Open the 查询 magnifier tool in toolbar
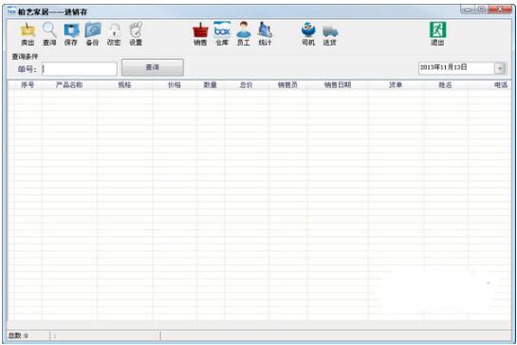The height and width of the screenshot is (345, 517). (x=49, y=33)
